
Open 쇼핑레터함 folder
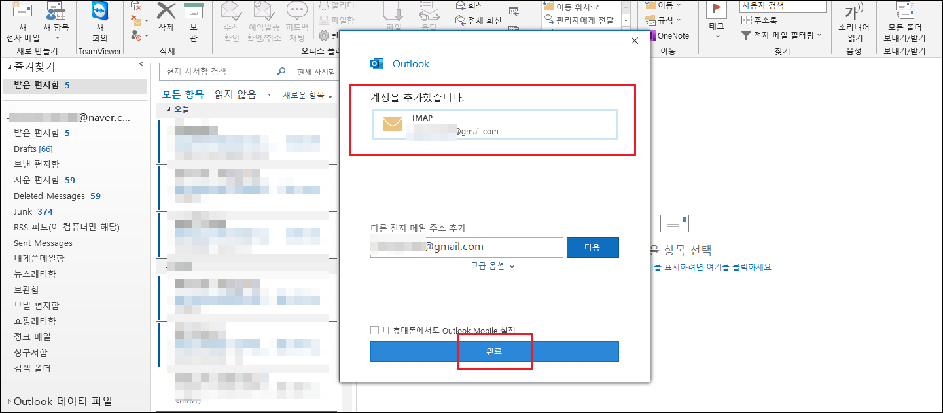tap(35, 321)
